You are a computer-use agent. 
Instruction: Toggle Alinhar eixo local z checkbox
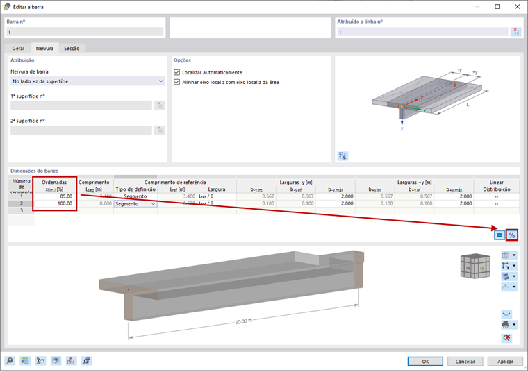click(176, 82)
